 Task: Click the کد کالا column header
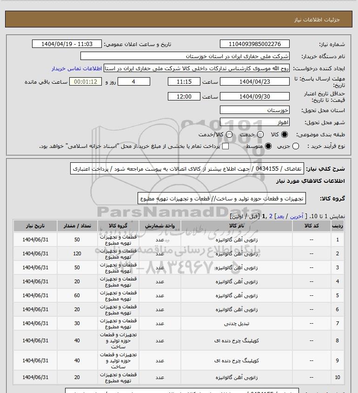pyautogui.click(x=312, y=226)
